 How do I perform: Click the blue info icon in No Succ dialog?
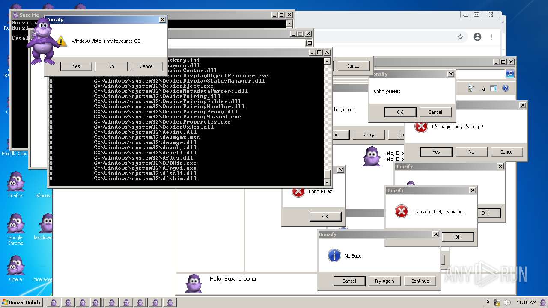[334, 255]
